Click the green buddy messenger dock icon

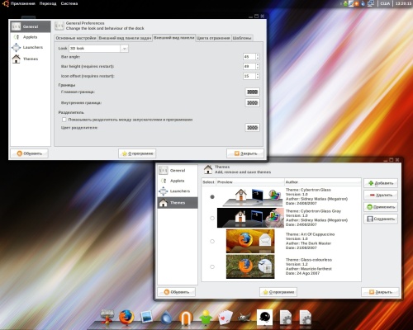click(x=206, y=318)
